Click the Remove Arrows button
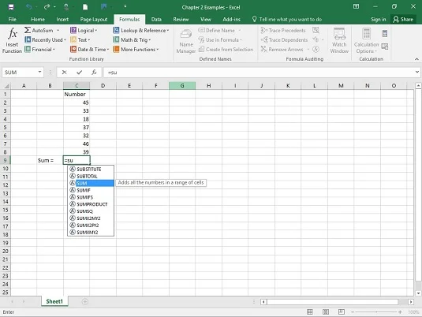The width and height of the screenshot is (422, 317). [x=282, y=49]
